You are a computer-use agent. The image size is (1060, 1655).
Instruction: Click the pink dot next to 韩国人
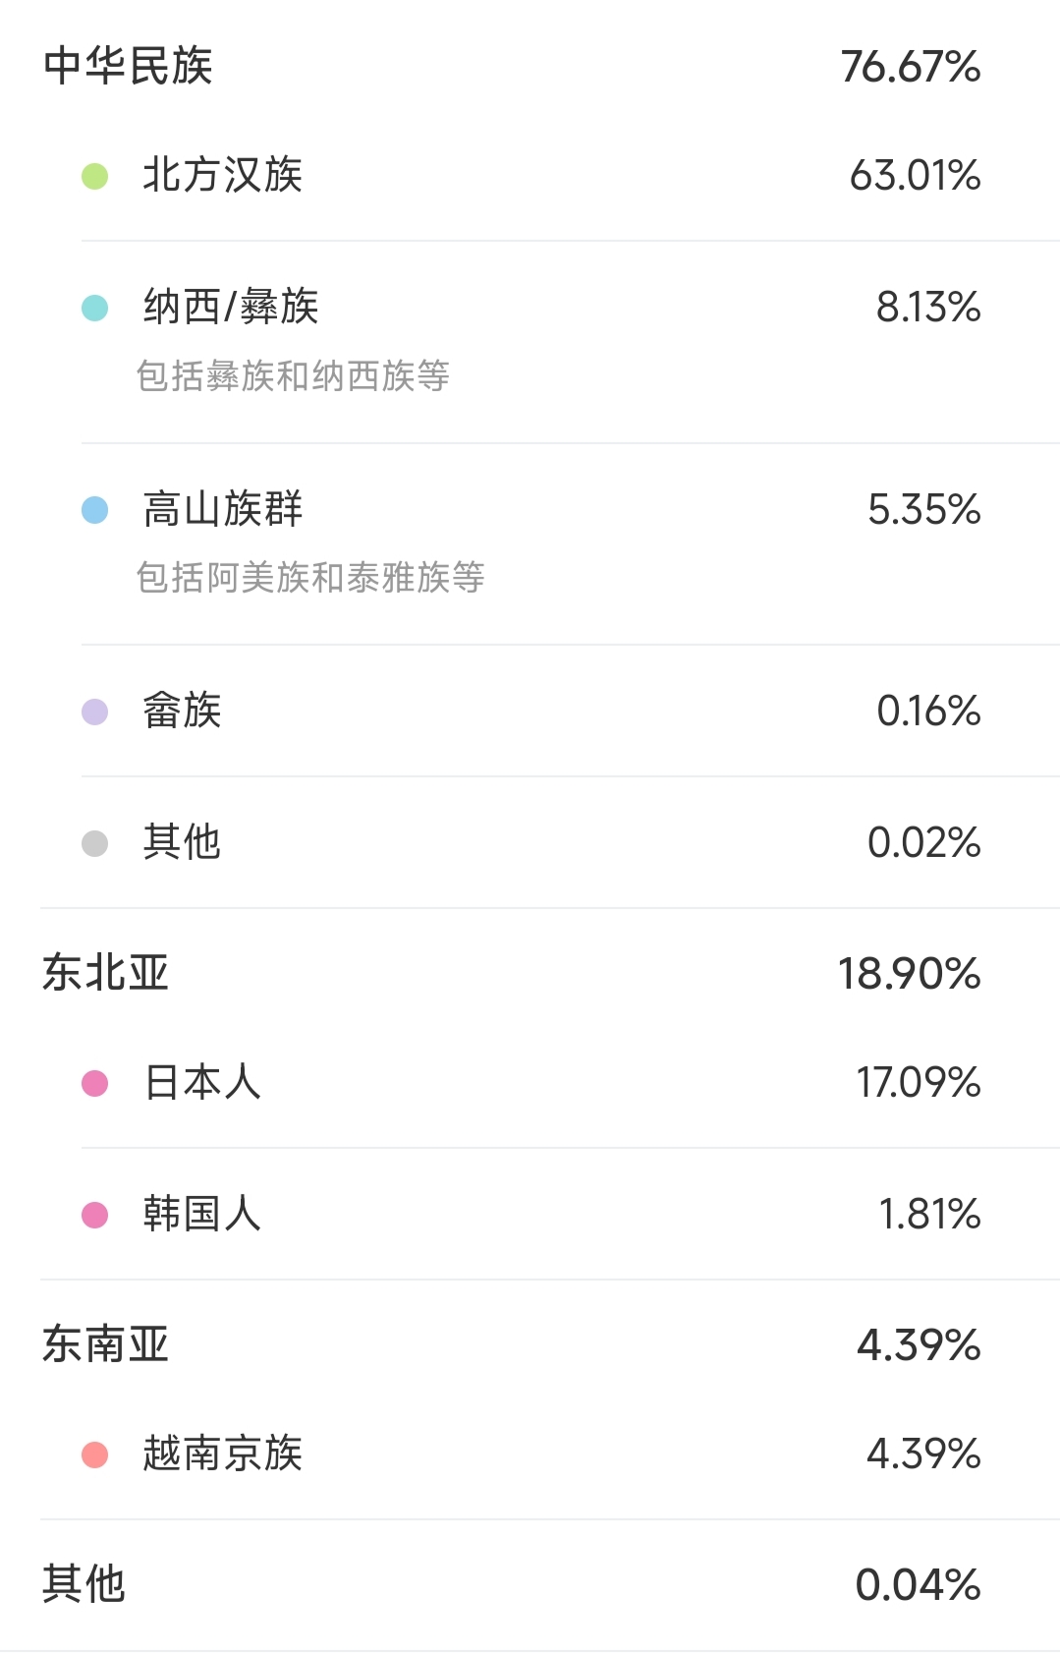tap(94, 1216)
